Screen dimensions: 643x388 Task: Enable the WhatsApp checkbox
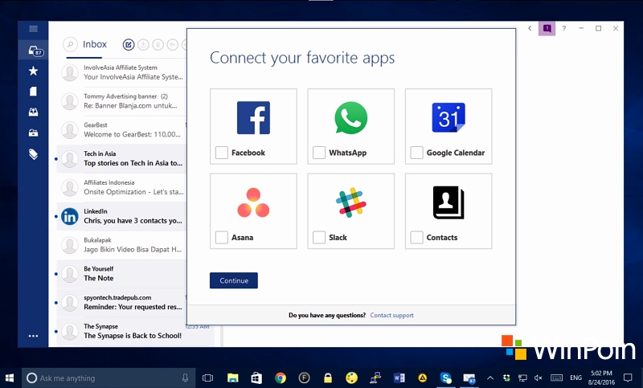click(x=319, y=153)
